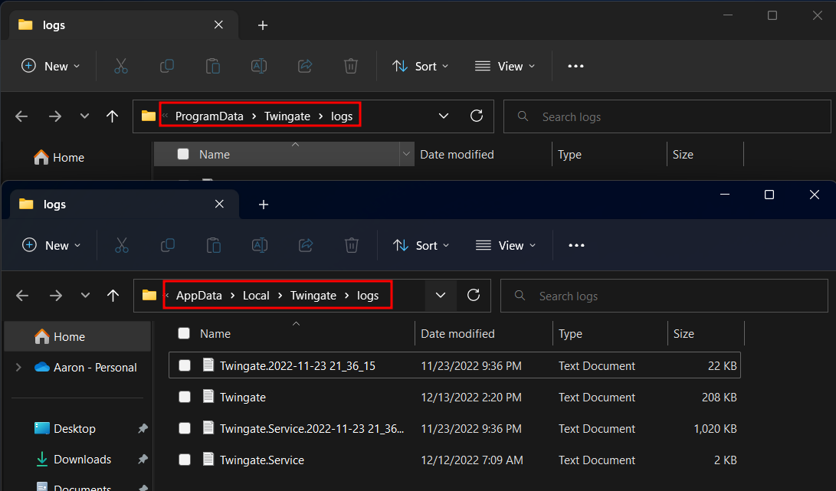Delete selection with the trash icon
Viewport: 836px width, 491px height.
pos(351,245)
